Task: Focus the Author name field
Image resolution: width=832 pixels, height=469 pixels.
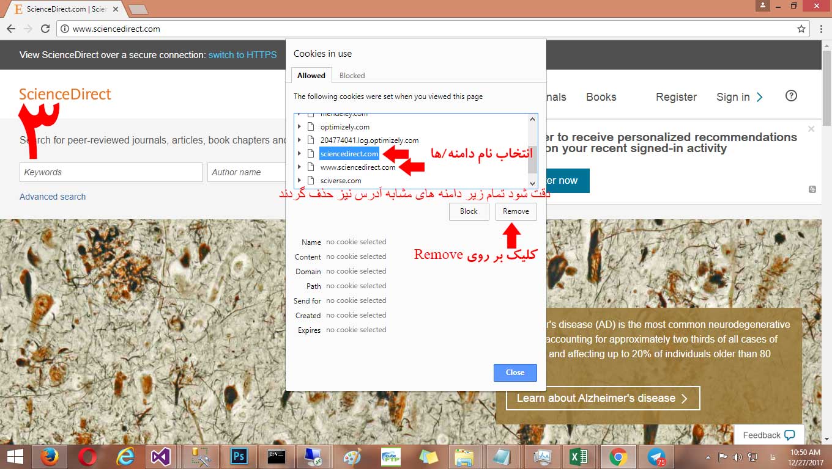Action: (247, 172)
